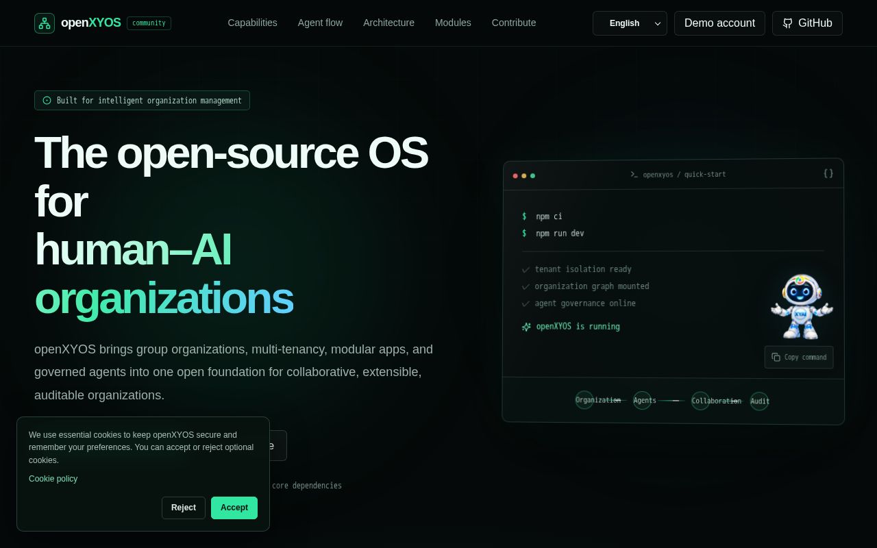Select the Audit node in terminal footer
The image size is (877, 548).
tap(760, 401)
